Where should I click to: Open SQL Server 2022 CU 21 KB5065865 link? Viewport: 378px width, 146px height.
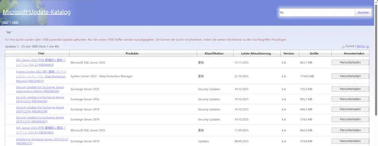(x=41, y=130)
